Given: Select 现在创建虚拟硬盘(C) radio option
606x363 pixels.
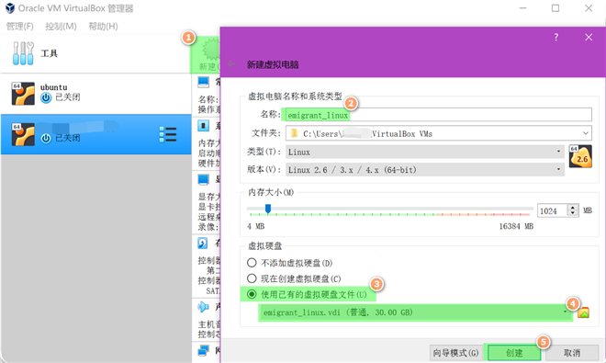Looking at the screenshot, I should click(294, 278).
